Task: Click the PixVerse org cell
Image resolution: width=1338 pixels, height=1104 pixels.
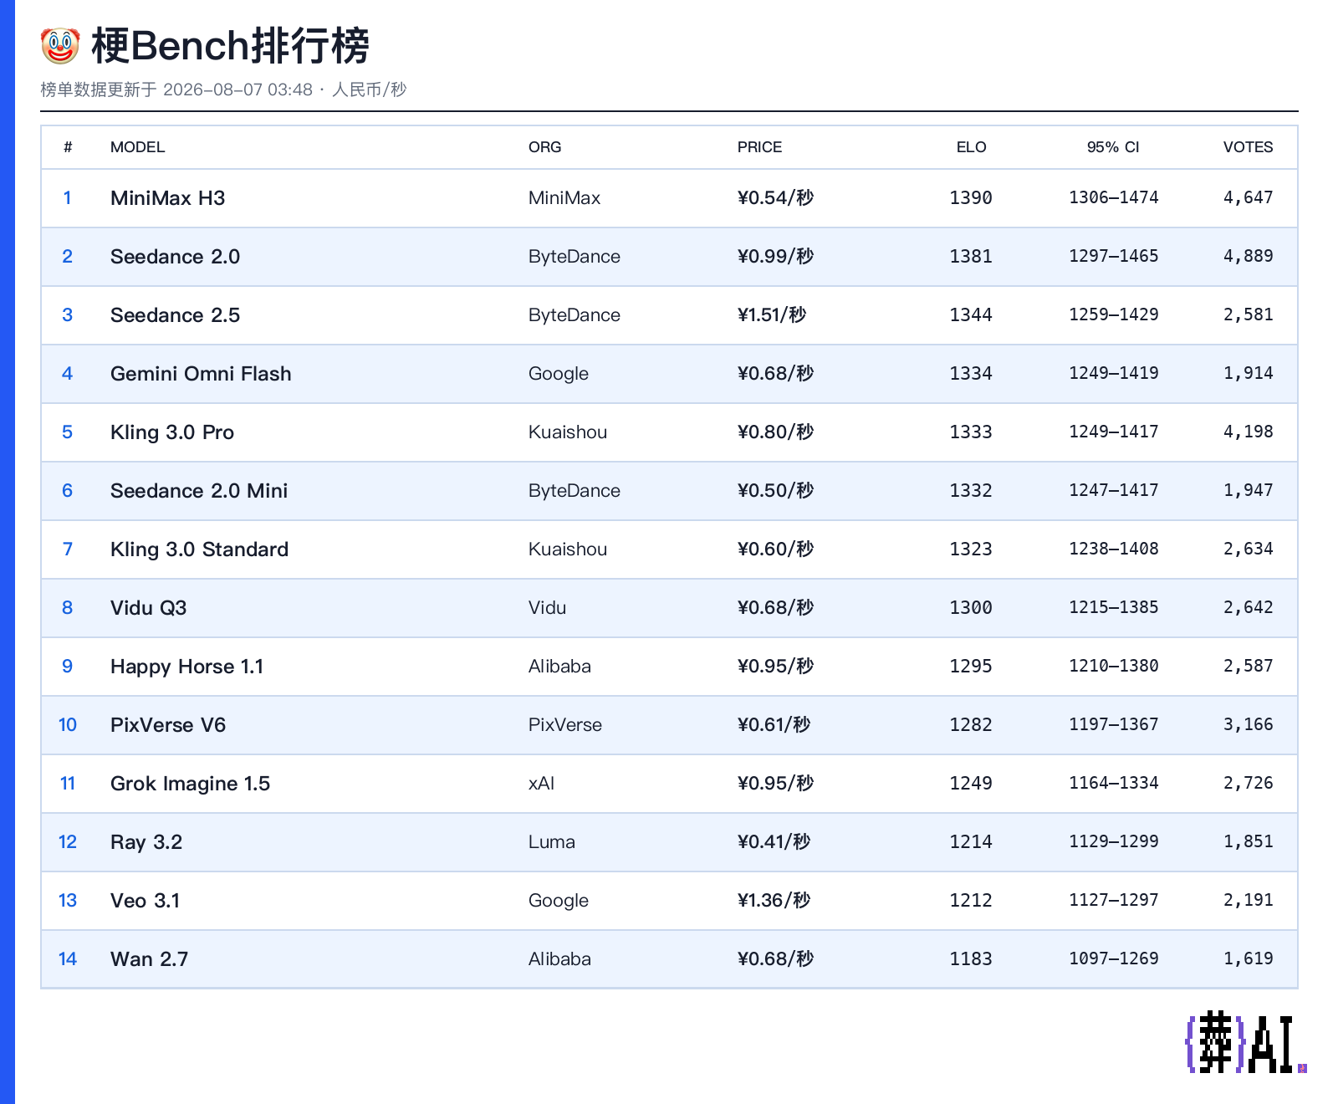Action: pyautogui.click(x=565, y=725)
